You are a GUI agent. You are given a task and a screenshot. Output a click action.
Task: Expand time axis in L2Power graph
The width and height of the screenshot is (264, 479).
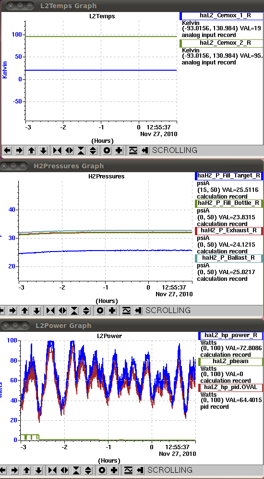(64, 470)
